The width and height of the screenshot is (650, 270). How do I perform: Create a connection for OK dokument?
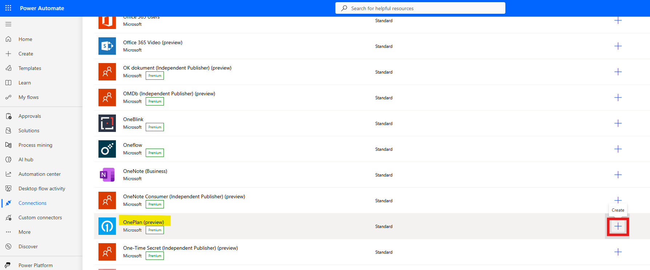pos(618,72)
